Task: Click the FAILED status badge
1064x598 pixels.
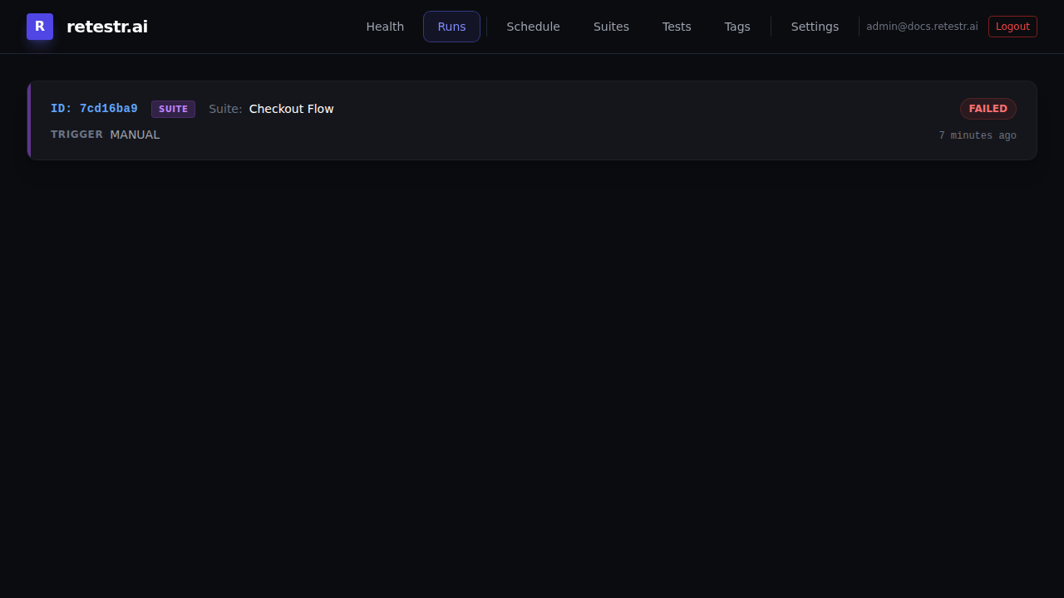Action: coord(988,109)
